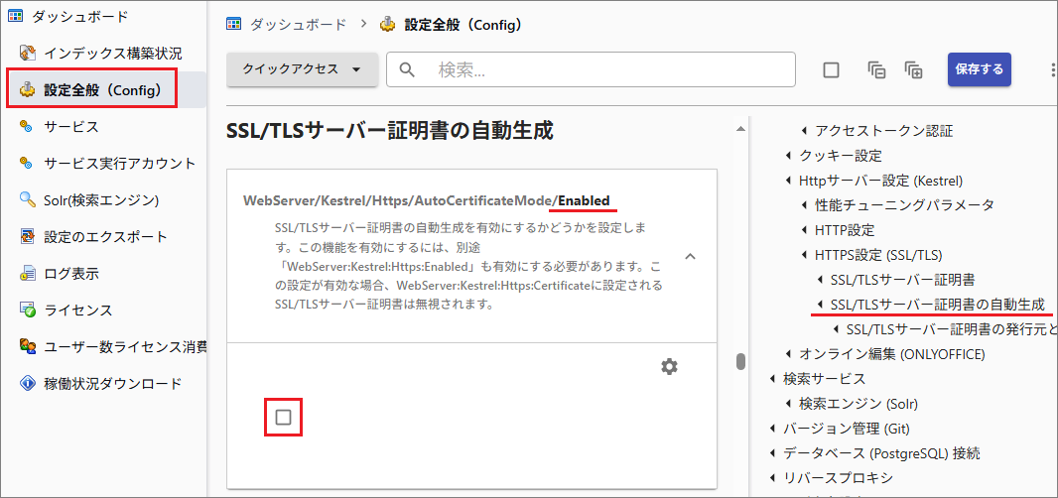
Task: Select 稼働状況ダウンロード in the sidebar
Action: (112, 384)
